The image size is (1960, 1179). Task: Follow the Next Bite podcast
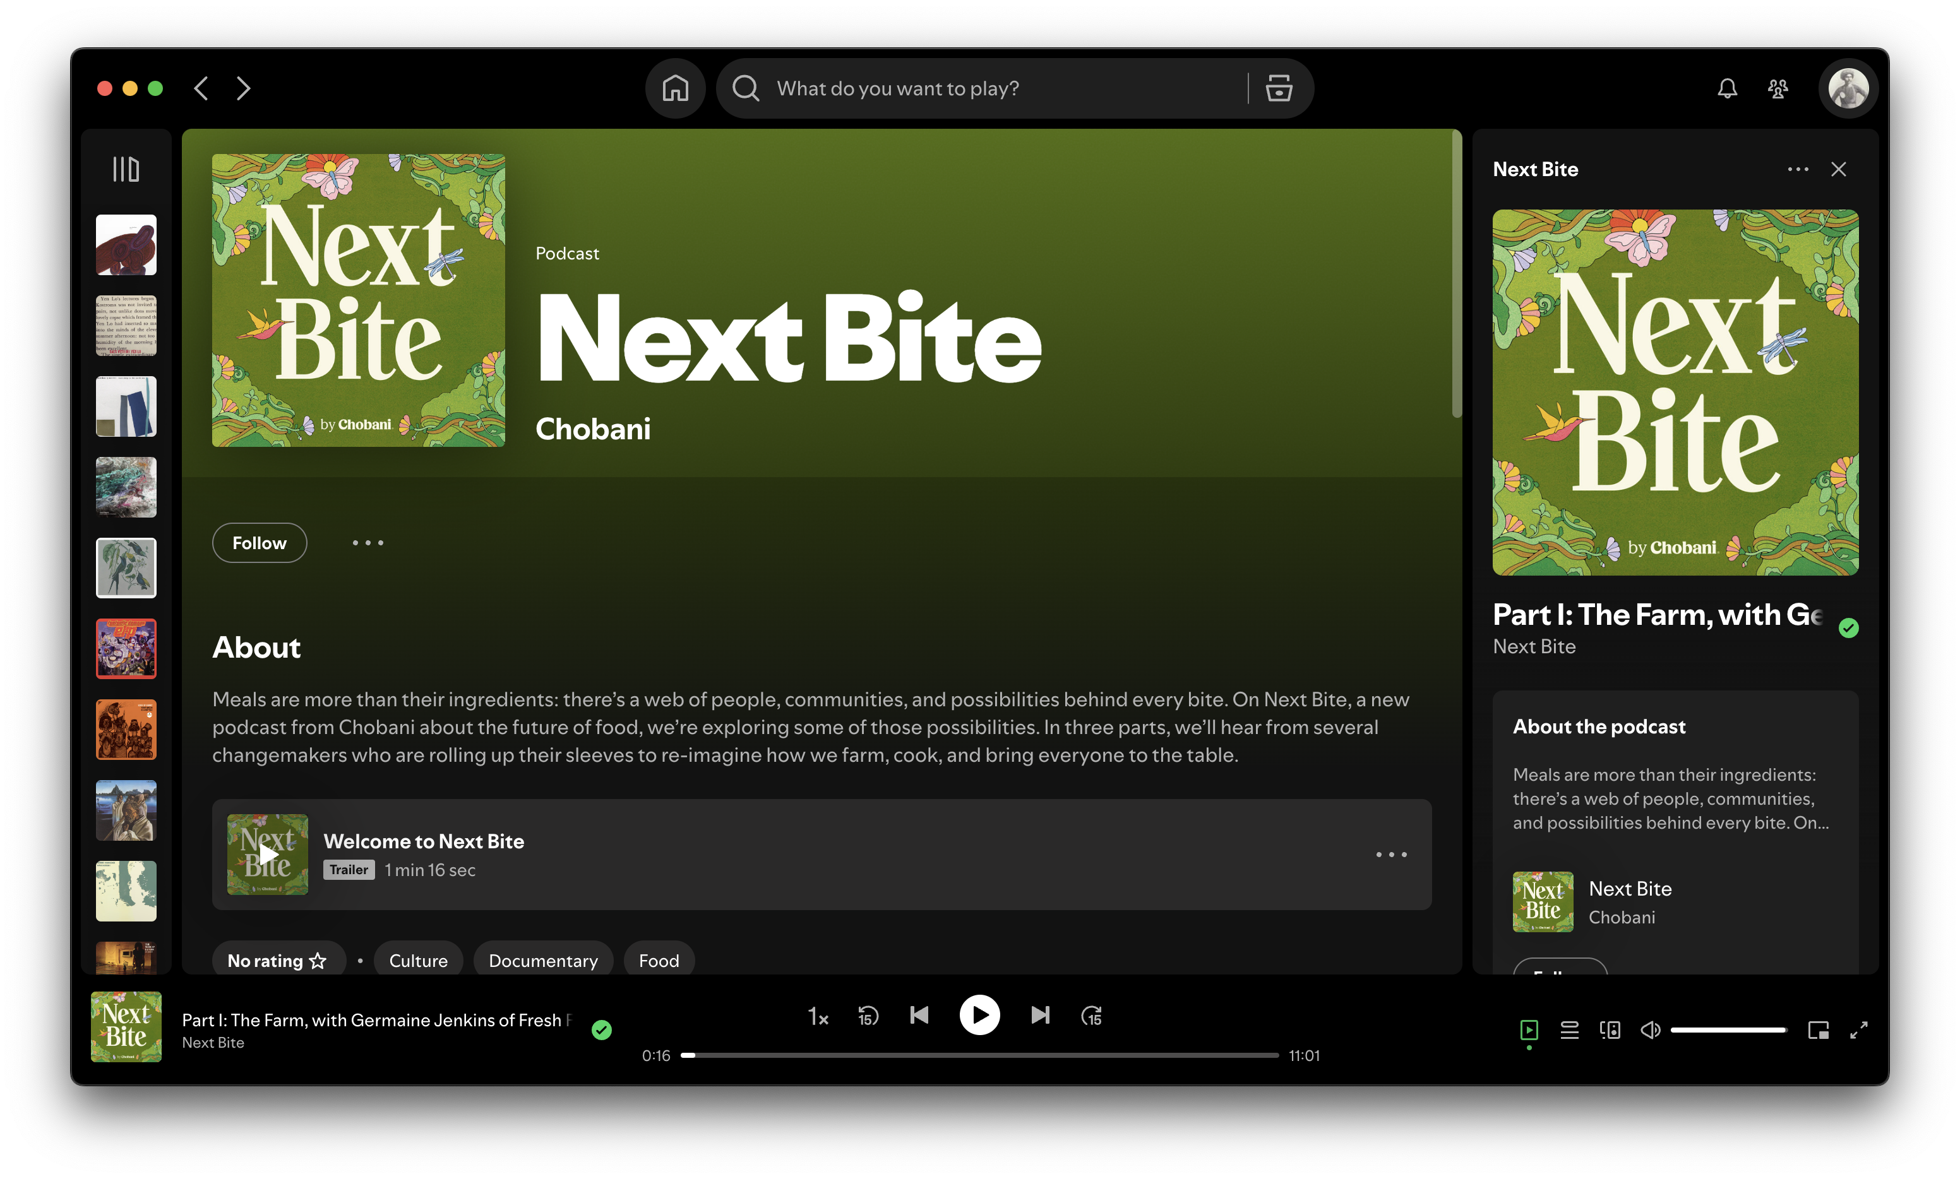(x=259, y=543)
